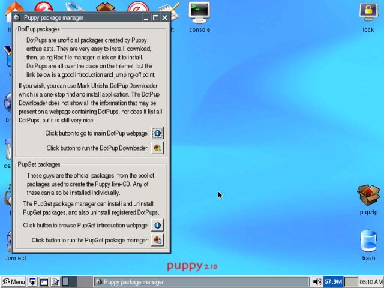Click the show-desktop arrow icon in taskbar
Image resolution: width=384 pixels, height=288 pixels.
pos(32,282)
